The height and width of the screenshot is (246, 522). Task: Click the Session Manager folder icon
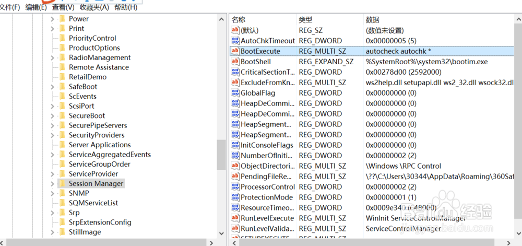[62, 183]
